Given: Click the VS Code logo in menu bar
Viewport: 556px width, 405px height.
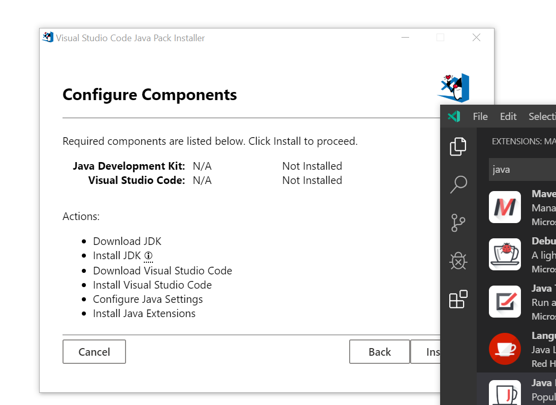Looking at the screenshot, I should 454,116.
